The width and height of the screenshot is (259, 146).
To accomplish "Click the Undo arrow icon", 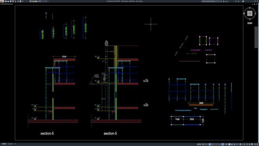I will click(23, 1).
